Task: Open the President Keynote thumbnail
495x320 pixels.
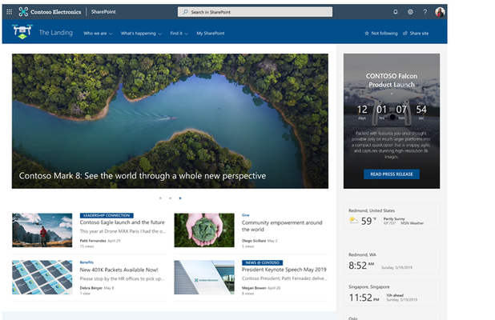Action: coord(204,278)
